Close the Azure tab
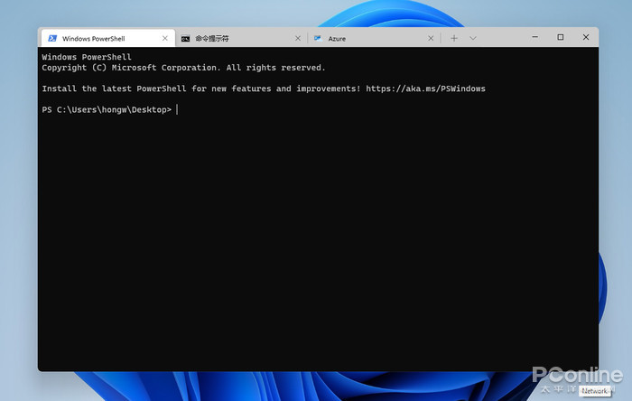 pyautogui.click(x=431, y=38)
